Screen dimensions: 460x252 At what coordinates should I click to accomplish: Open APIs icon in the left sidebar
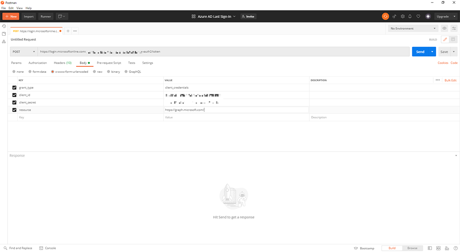click(4, 42)
